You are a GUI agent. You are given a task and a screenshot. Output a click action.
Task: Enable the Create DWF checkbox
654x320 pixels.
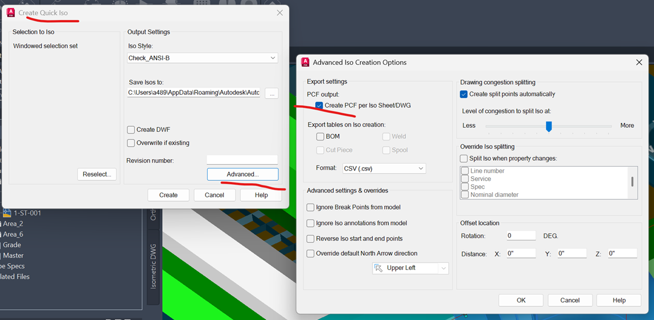pyautogui.click(x=131, y=130)
